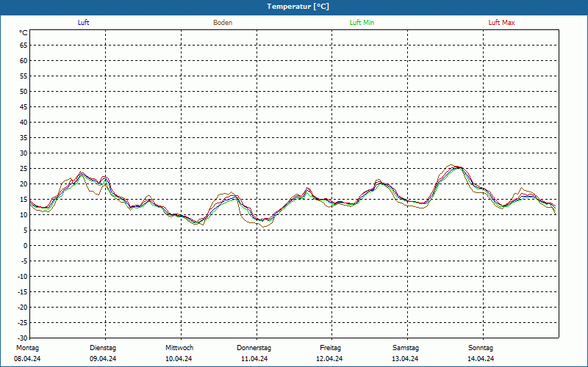Click the brown Boden legend label
This screenshot has height=367, width=588.
[223, 23]
